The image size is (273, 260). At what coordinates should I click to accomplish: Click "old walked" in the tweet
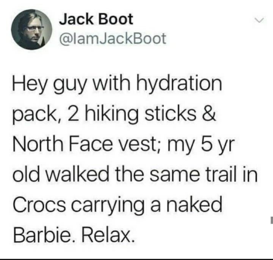click(61, 175)
